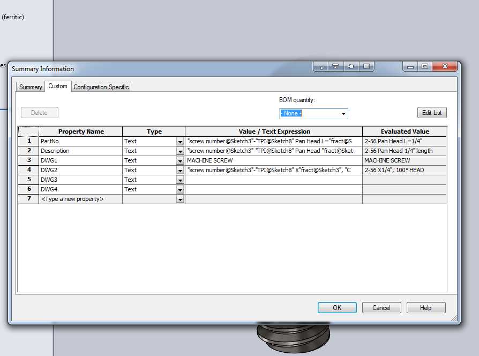Expand the Type dropdown for PartNo
Image resolution: width=479 pixels, height=356 pixels.
pos(180,142)
